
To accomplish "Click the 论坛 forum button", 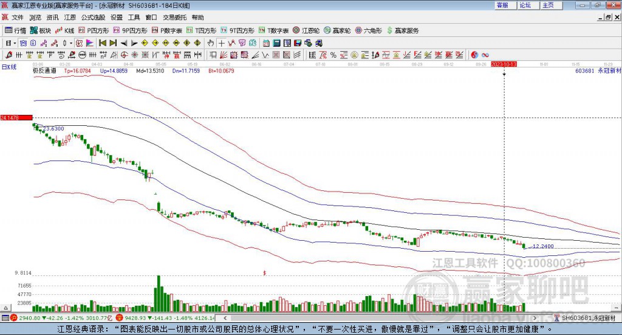I will (525, 5).
